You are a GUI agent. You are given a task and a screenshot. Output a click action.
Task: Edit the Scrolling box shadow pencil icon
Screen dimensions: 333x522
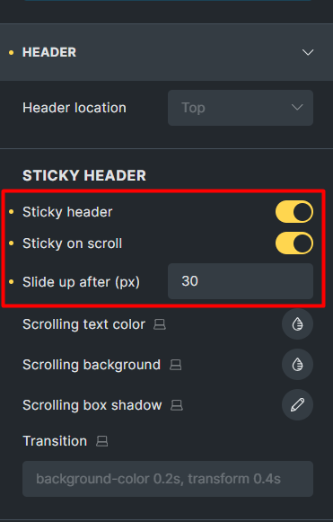click(x=297, y=405)
